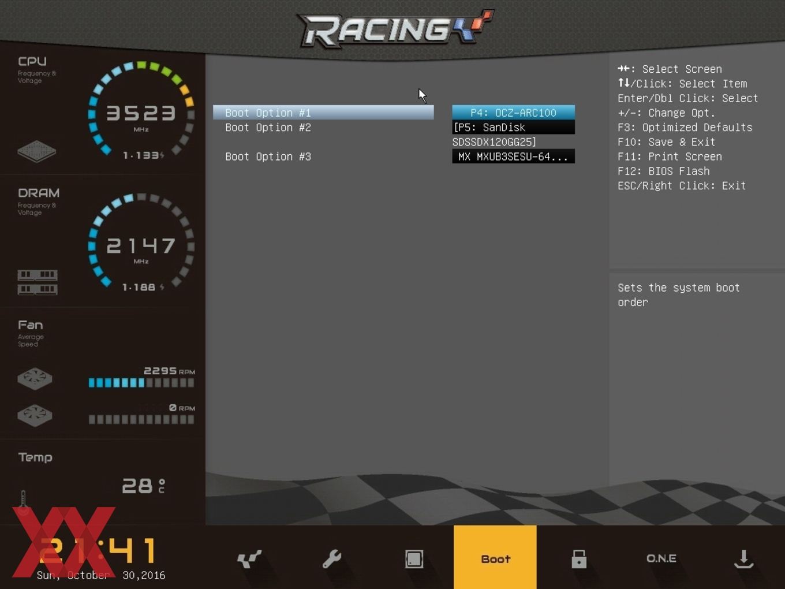Open the P4: OCZ-ARC100 boot device dropdown
Viewport: 785px width, 589px height.
click(x=513, y=113)
